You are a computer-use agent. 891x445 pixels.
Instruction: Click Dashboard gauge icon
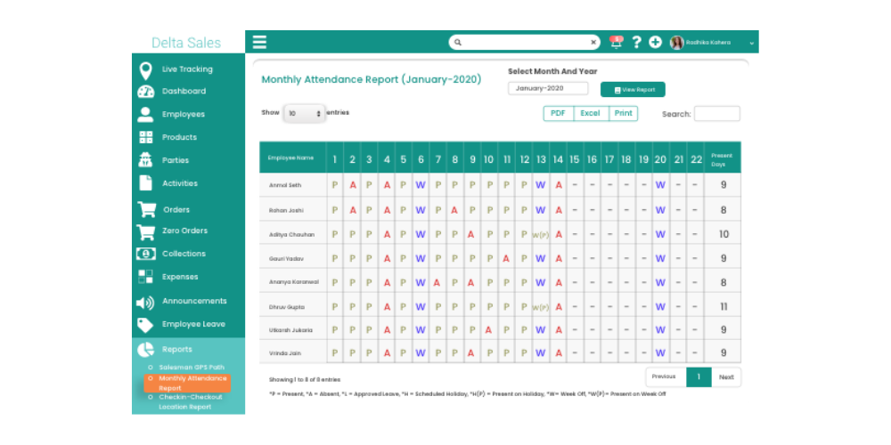point(145,92)
